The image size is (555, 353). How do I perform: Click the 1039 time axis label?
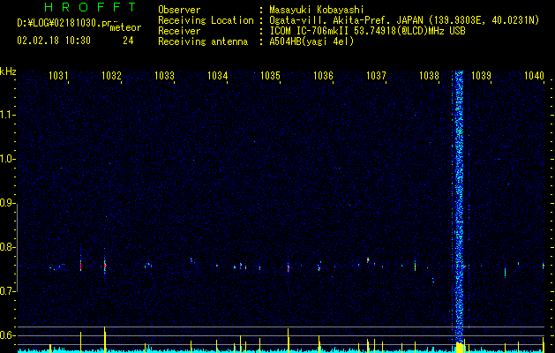click(x=482, y=76)
